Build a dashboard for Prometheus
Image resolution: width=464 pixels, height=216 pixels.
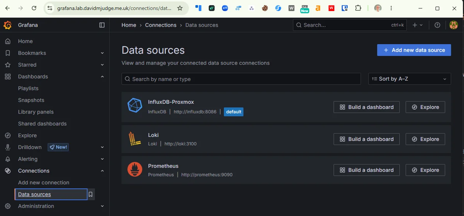366,170
